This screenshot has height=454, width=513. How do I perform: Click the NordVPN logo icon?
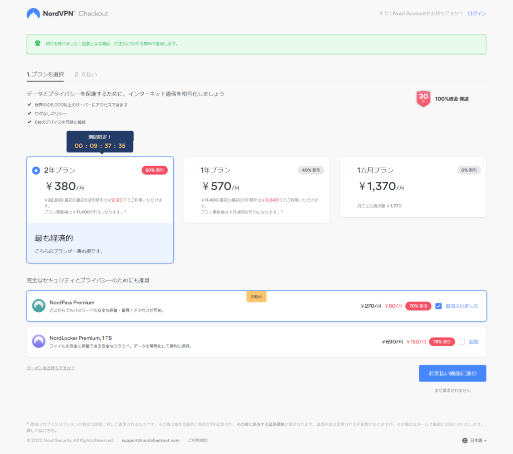34,14
